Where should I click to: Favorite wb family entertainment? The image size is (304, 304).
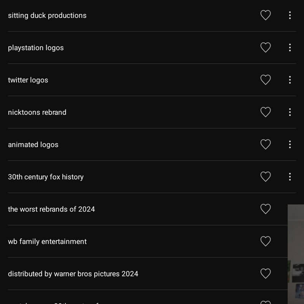(265, 241)
